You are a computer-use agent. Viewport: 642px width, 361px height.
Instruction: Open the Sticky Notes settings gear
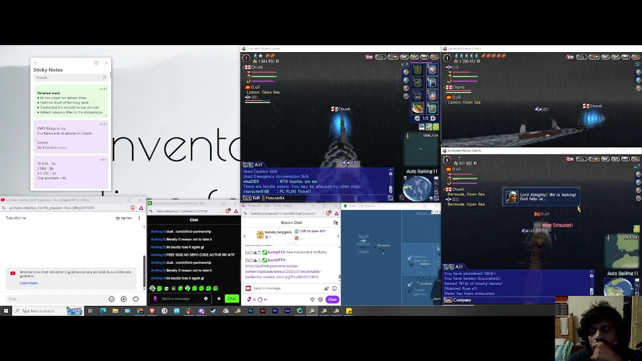pos(96,63)
